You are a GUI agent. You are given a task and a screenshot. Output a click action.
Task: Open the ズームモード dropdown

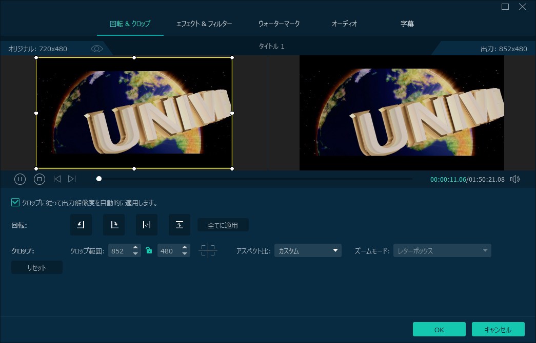pos(442,251)
